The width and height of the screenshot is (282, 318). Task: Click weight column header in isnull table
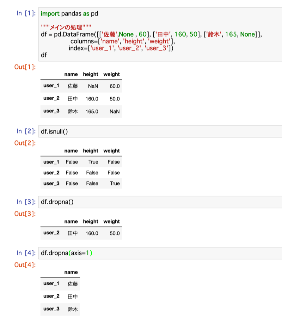(111, 151)
